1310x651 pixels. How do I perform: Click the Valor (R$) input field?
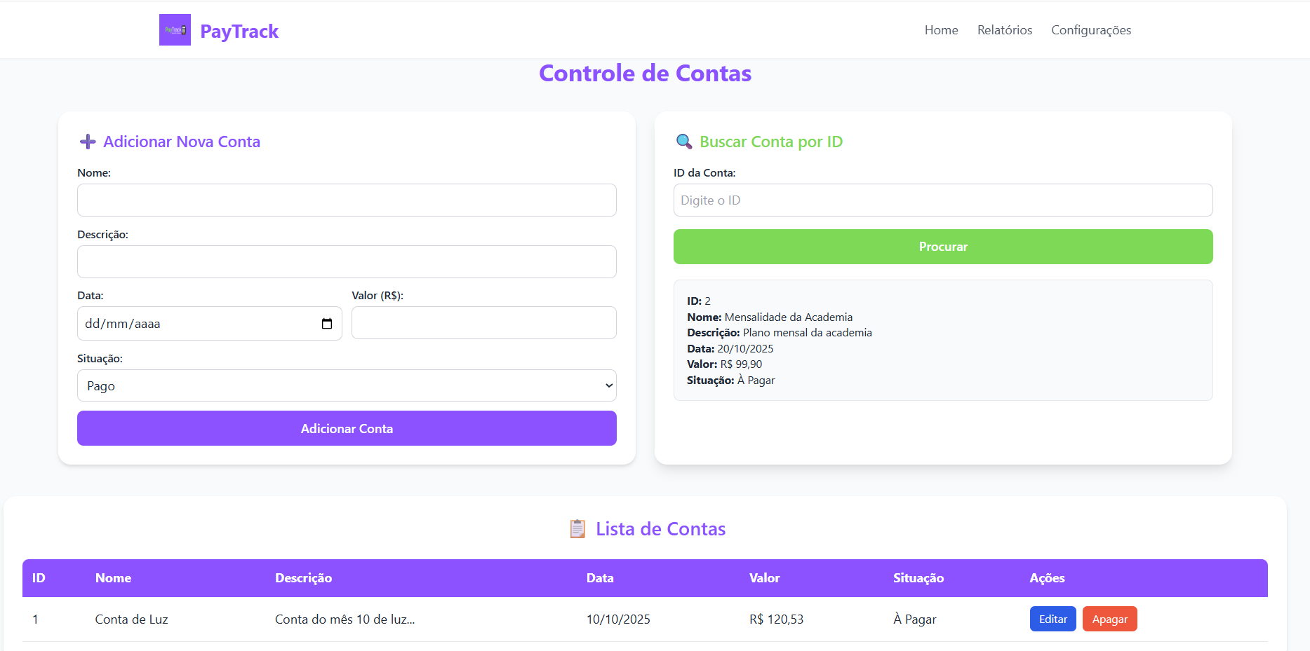coord(483,322)
